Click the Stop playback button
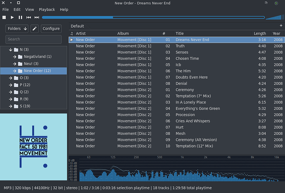The width and height of the screenshot is (285, 193). pyautogui.click(x=4, y=17)
